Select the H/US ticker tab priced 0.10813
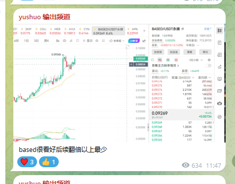 pos(70,31)
